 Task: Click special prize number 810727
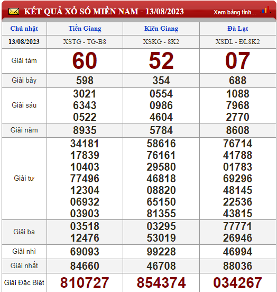tap(85, 282)
